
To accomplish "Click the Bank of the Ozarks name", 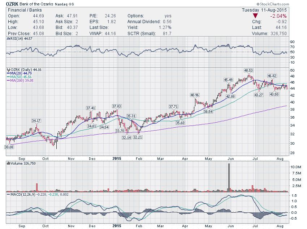I will [x=36, y=4].
